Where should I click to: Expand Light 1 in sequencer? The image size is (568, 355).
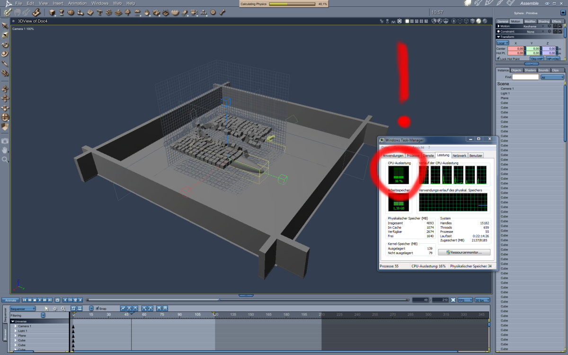(x=16, y=331)
